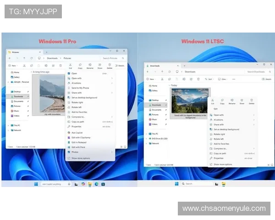
Task: Click Edit in Notepad menu item
Action: coord(80,142)
